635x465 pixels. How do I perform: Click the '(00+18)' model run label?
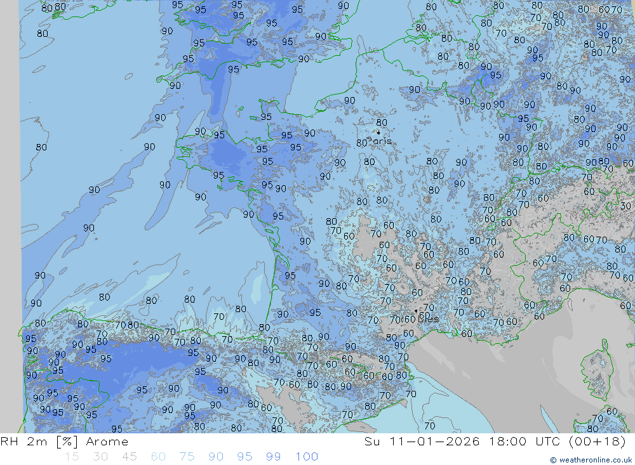pyautogui.click(x=598, y=442)
